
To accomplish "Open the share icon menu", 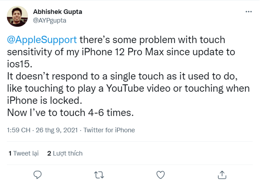I will [222, 175].
